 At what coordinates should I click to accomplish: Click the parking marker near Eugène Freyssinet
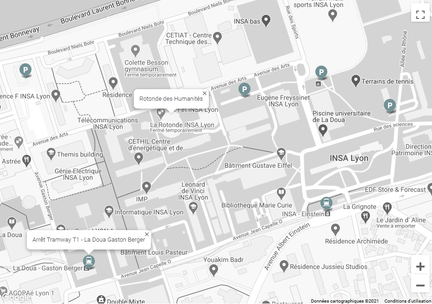244,90
